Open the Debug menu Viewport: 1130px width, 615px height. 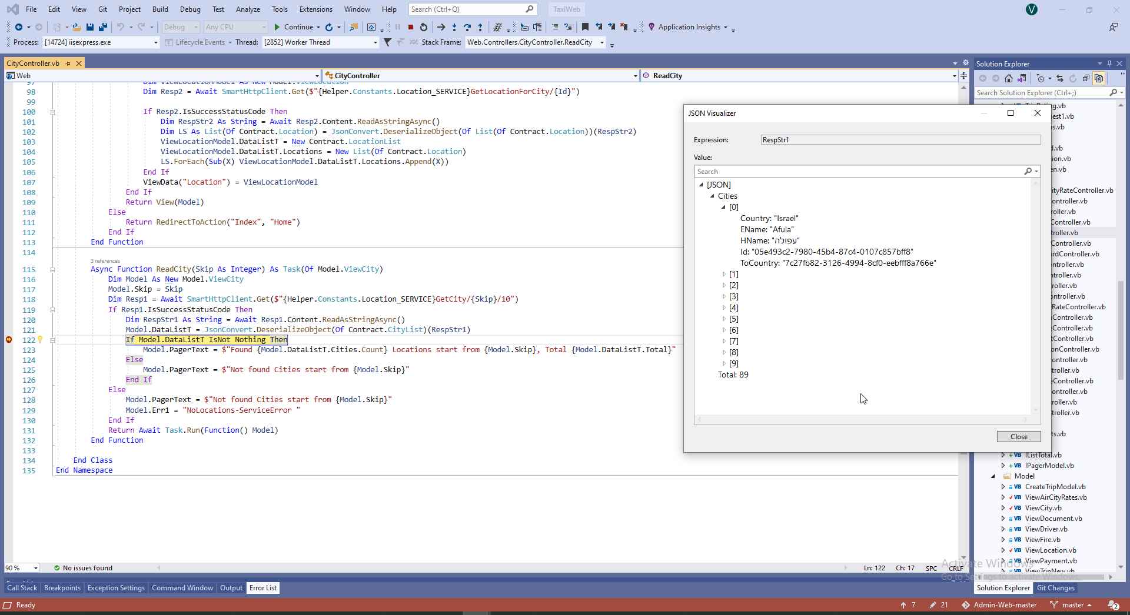[x=190, y=9]
